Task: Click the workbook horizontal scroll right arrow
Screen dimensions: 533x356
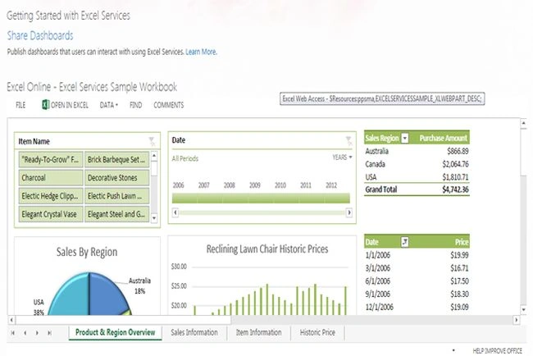Action: [x=517, y=320]
